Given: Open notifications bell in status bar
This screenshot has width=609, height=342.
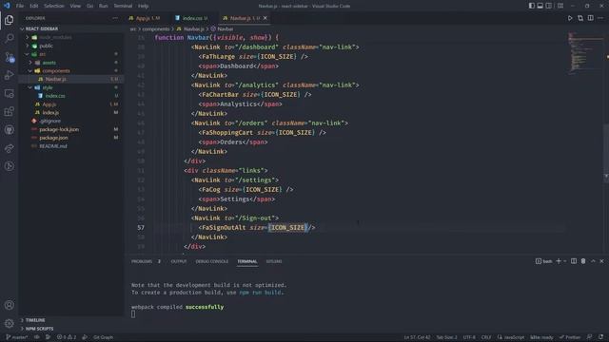Looking at the screenshot, I should [x=600, y=337].
